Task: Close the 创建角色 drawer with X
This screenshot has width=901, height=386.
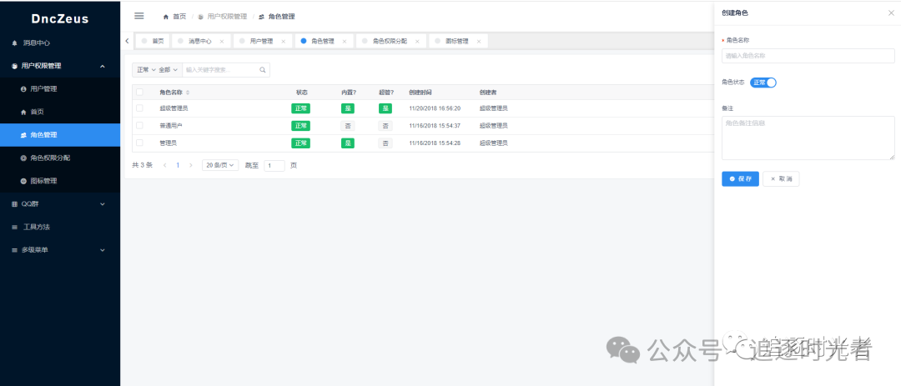Action: click(891, 13)
